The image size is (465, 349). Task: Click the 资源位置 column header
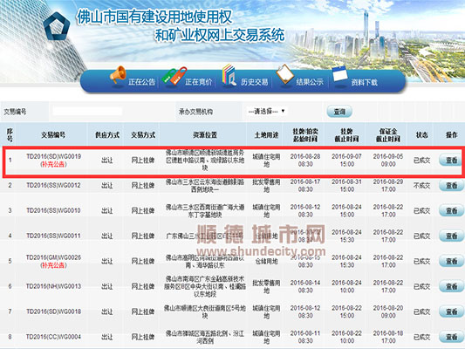coord(205,135)
